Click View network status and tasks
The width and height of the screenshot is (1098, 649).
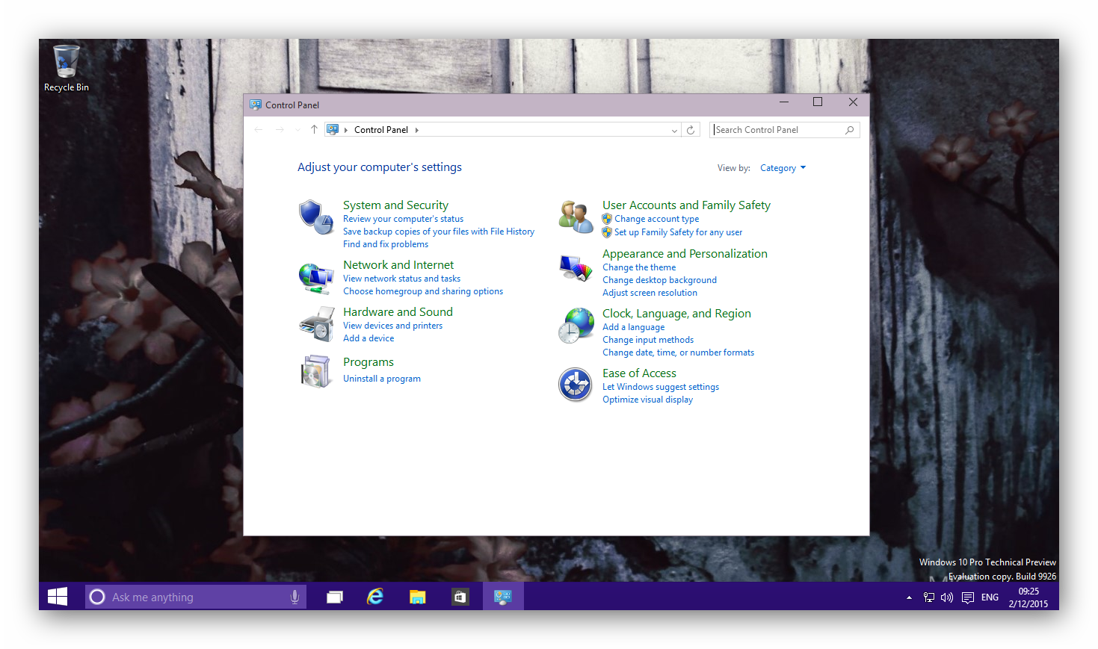[x=401, y=279]
